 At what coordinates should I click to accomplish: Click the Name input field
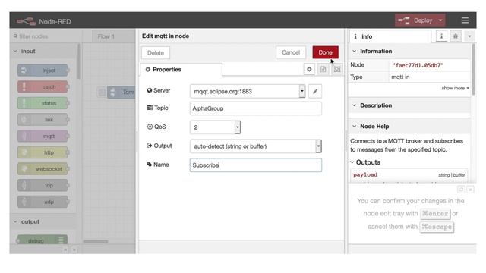tap(256, 165)
